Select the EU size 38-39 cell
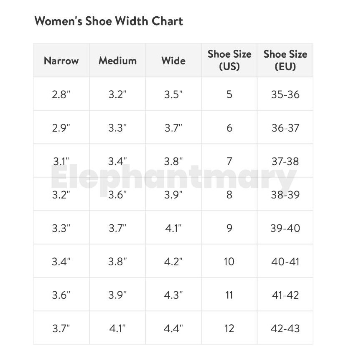 tap(285, 195)
